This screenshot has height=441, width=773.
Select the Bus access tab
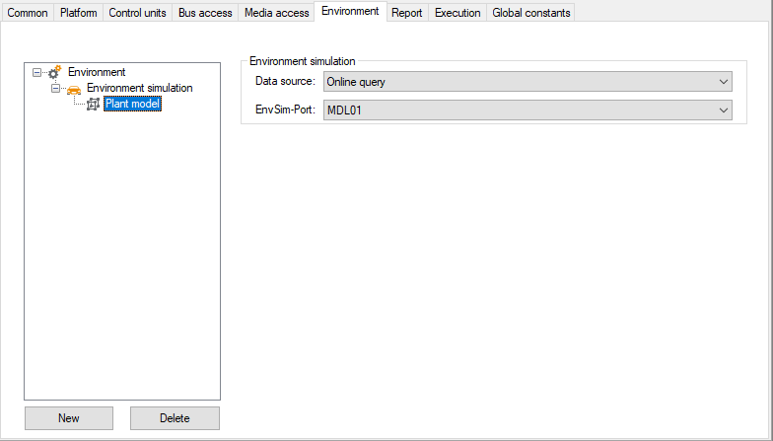(205, 12)
